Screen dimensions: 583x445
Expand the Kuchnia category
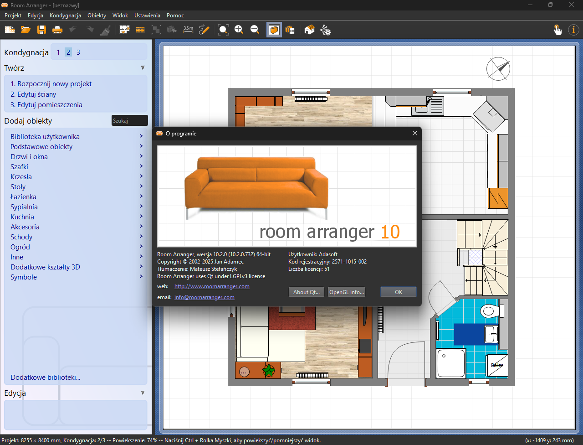(x=77, y=217)
